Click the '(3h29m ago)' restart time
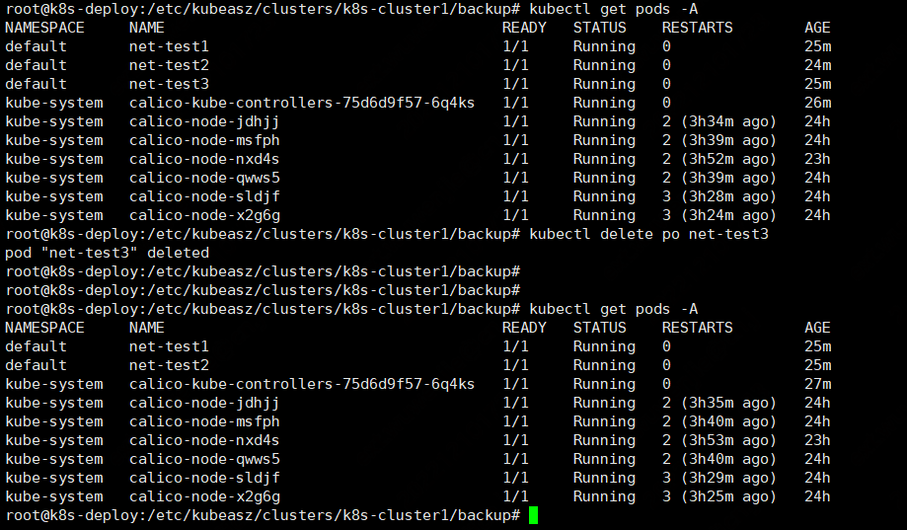The width and height of the screenshot is (907, 530). pyautogui.click(x=728, y=478)
